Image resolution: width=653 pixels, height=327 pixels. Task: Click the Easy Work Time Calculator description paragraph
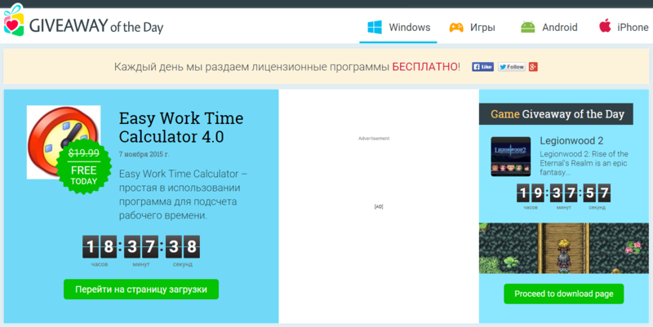[183, 195]
